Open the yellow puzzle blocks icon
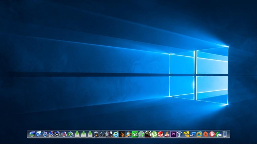 pyautogui.click(x=186, y=134)
